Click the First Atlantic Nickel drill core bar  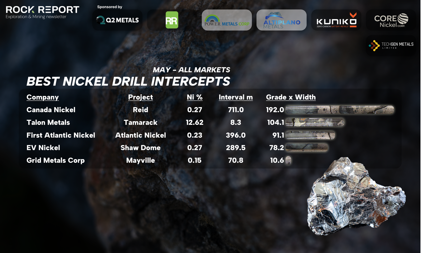tap(310, 135)
